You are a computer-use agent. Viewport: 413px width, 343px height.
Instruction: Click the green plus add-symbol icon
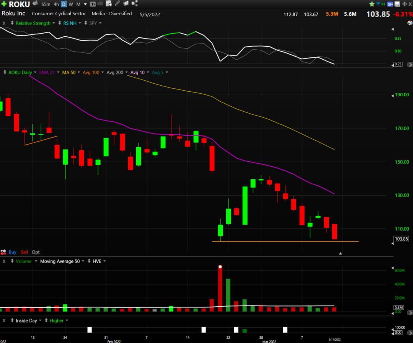4,4
